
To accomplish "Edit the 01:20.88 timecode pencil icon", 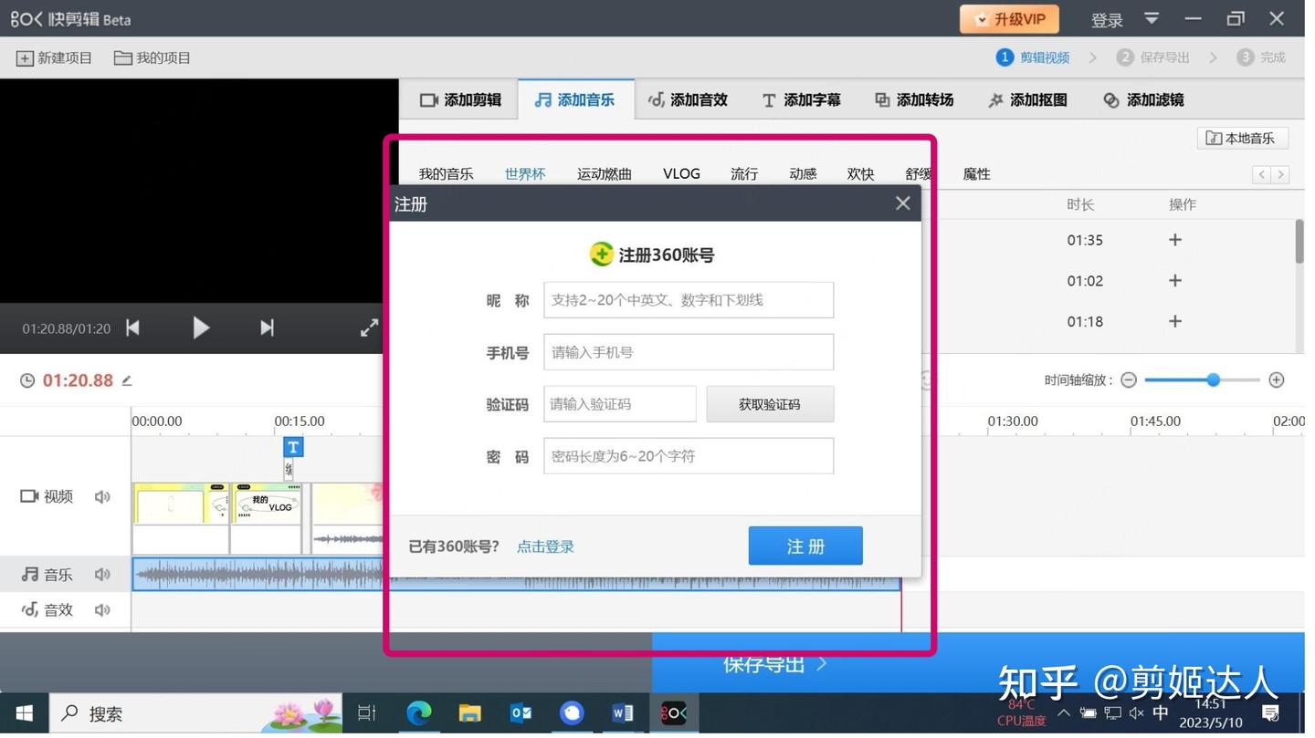I will [x=127, y=381].
